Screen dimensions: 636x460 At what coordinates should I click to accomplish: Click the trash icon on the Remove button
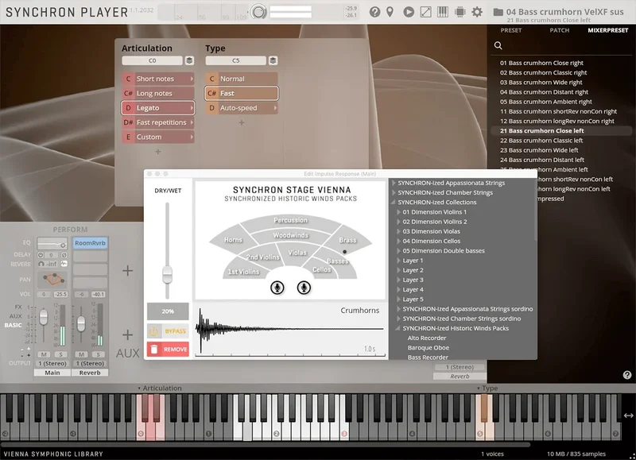point(154,349)
